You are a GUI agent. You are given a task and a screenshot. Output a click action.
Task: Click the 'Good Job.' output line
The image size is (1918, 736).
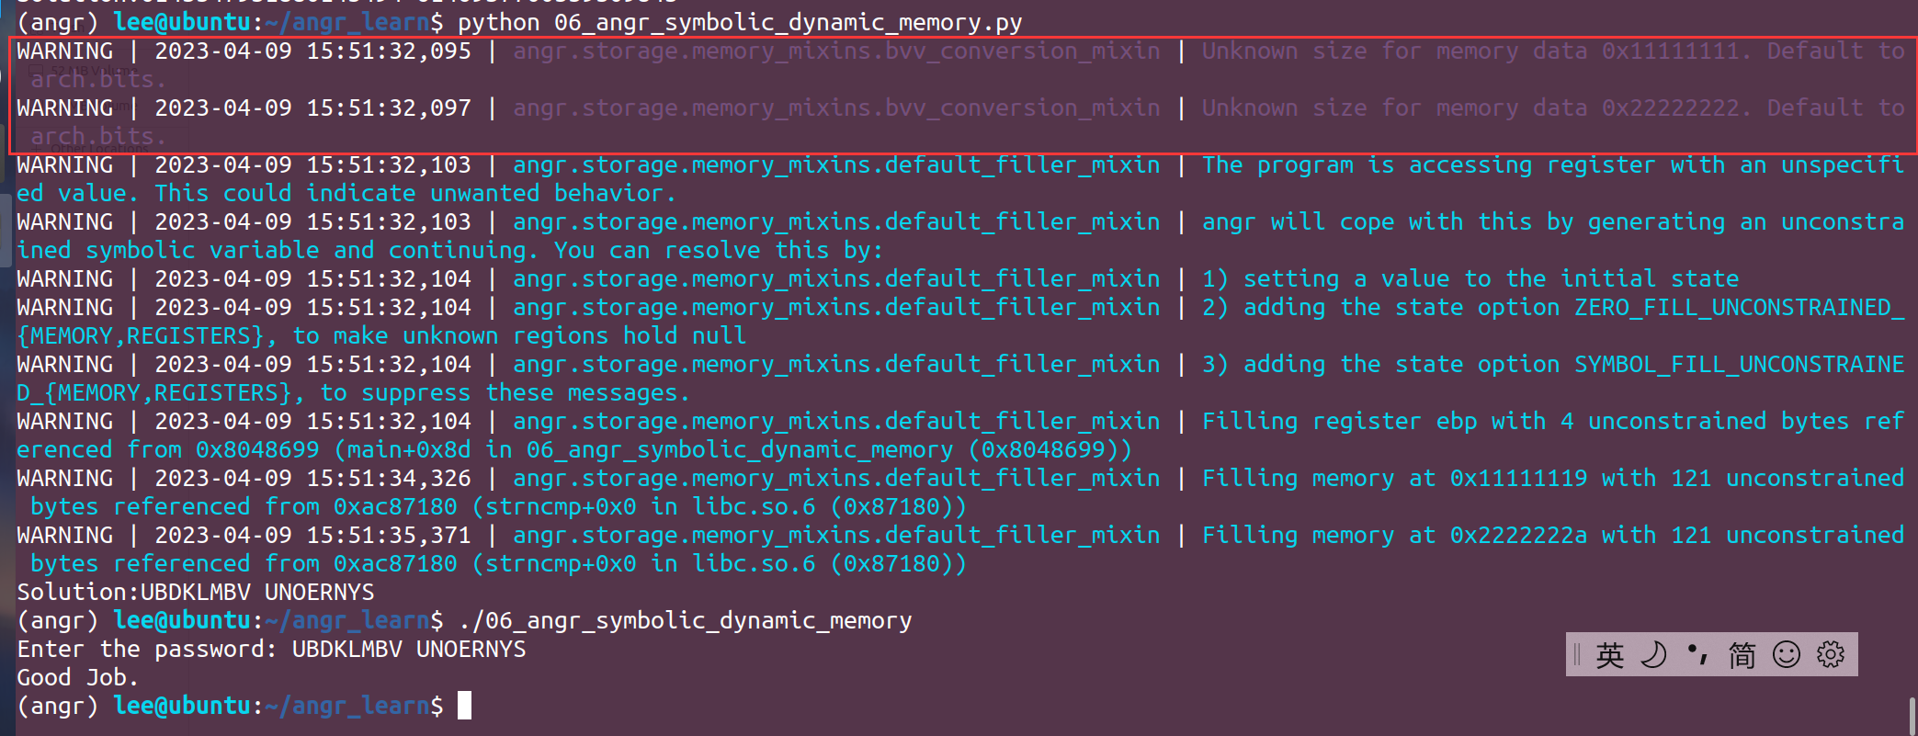[x=78, y=677]
